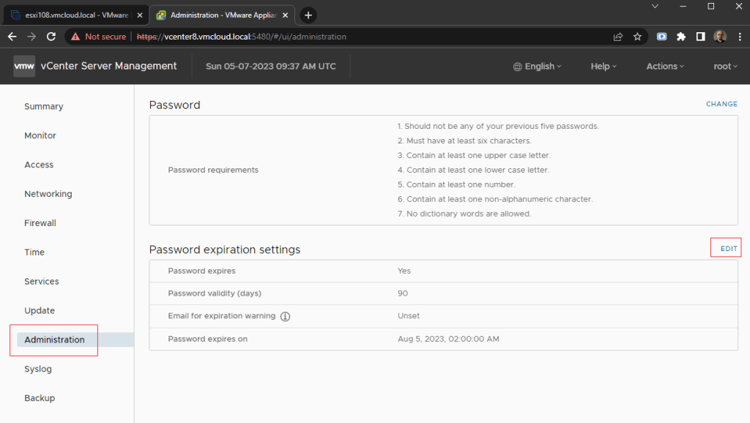Expand the root user dropdown
Screen dimensions: 750x423
pos(725,66)
